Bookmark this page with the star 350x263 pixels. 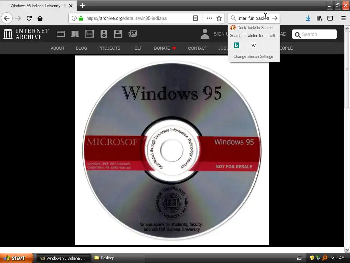(219, 18)
